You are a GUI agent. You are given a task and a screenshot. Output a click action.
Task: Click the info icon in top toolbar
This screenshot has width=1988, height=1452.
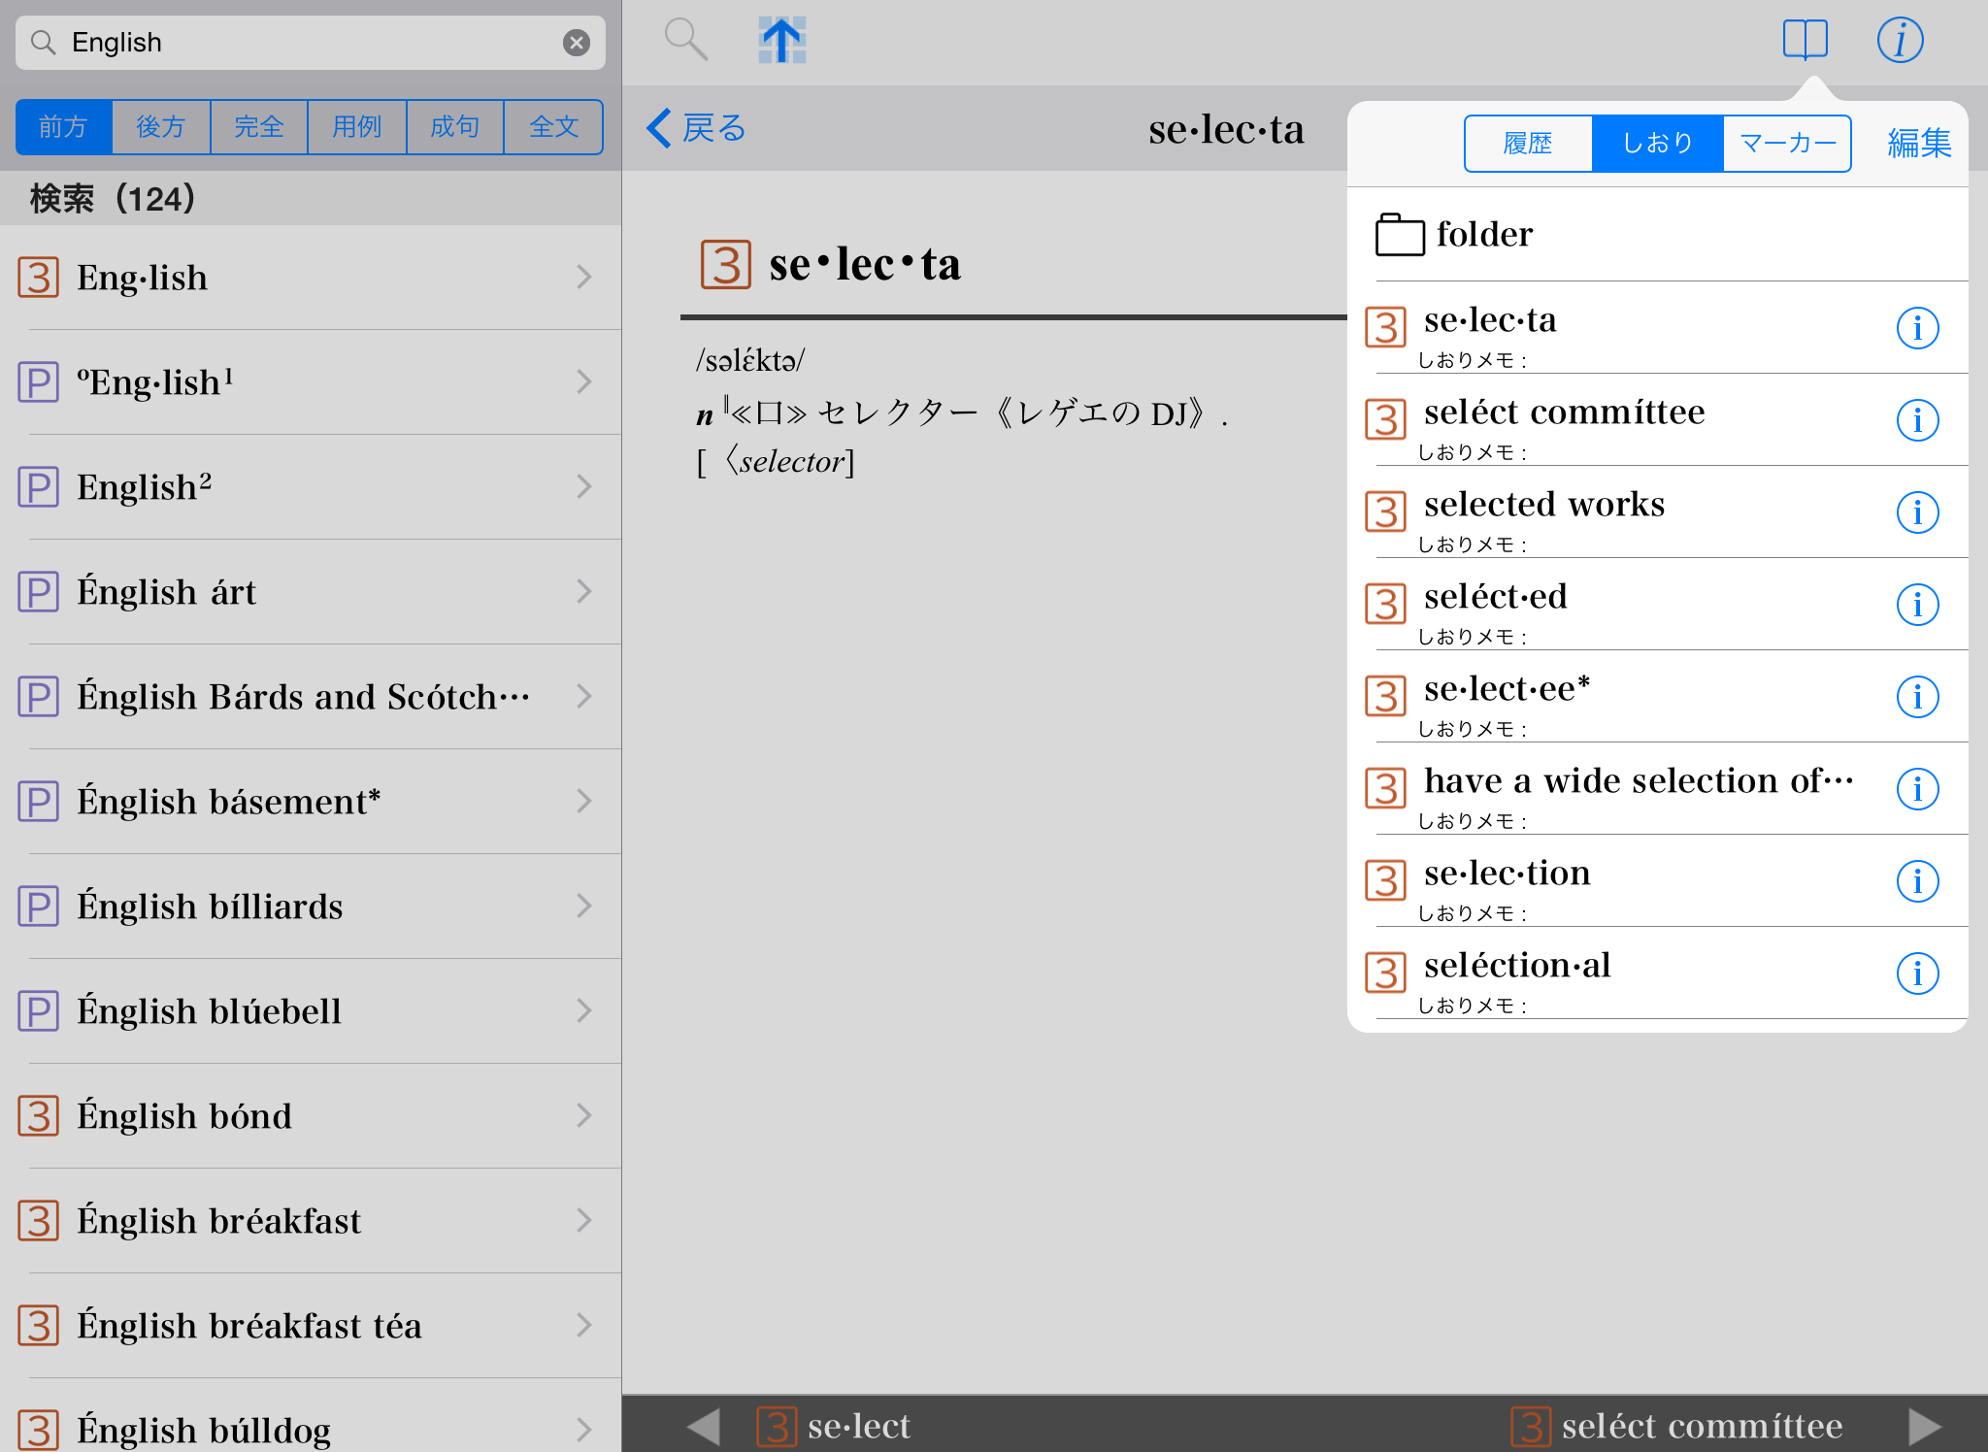click(x=1900, y=41)
